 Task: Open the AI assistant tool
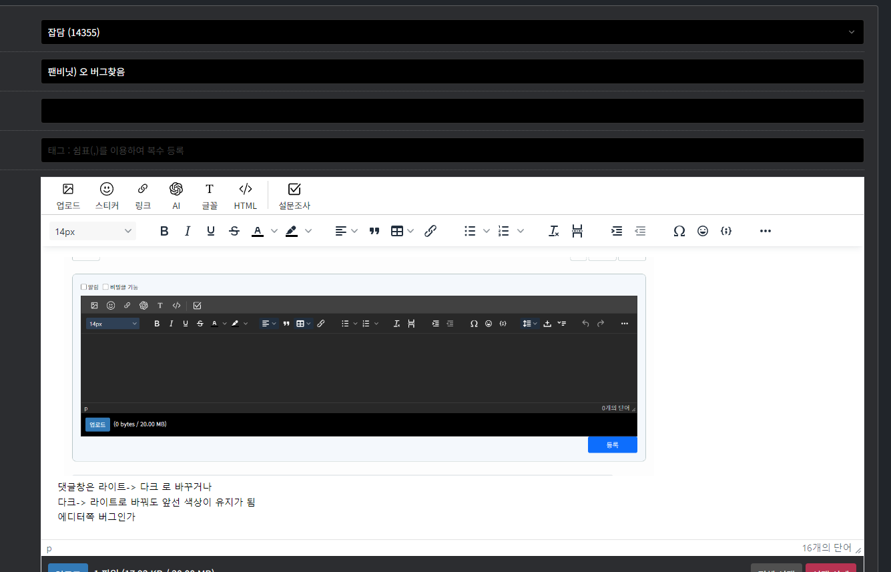(176, 196)
